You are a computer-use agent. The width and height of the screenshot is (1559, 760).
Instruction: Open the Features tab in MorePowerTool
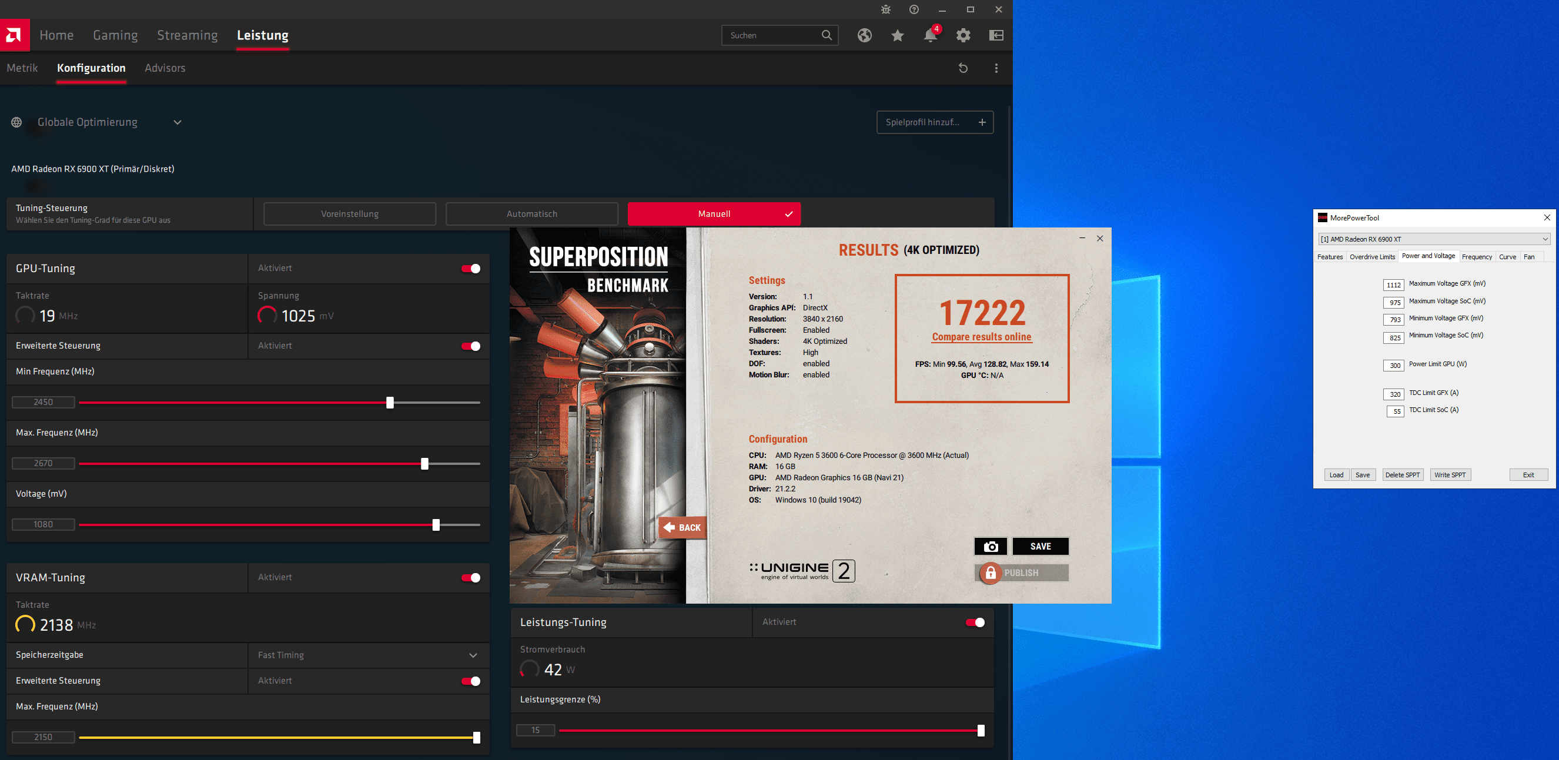coord(1330,256)
